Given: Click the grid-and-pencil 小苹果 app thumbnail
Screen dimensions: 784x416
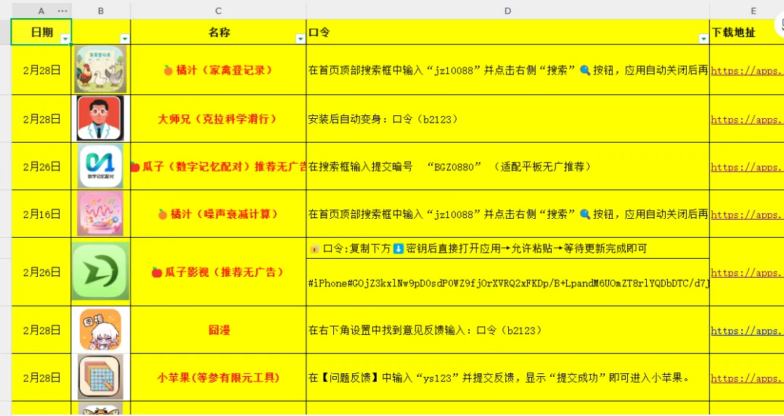Looking at the screenshot, I should (x=100, y=377).
